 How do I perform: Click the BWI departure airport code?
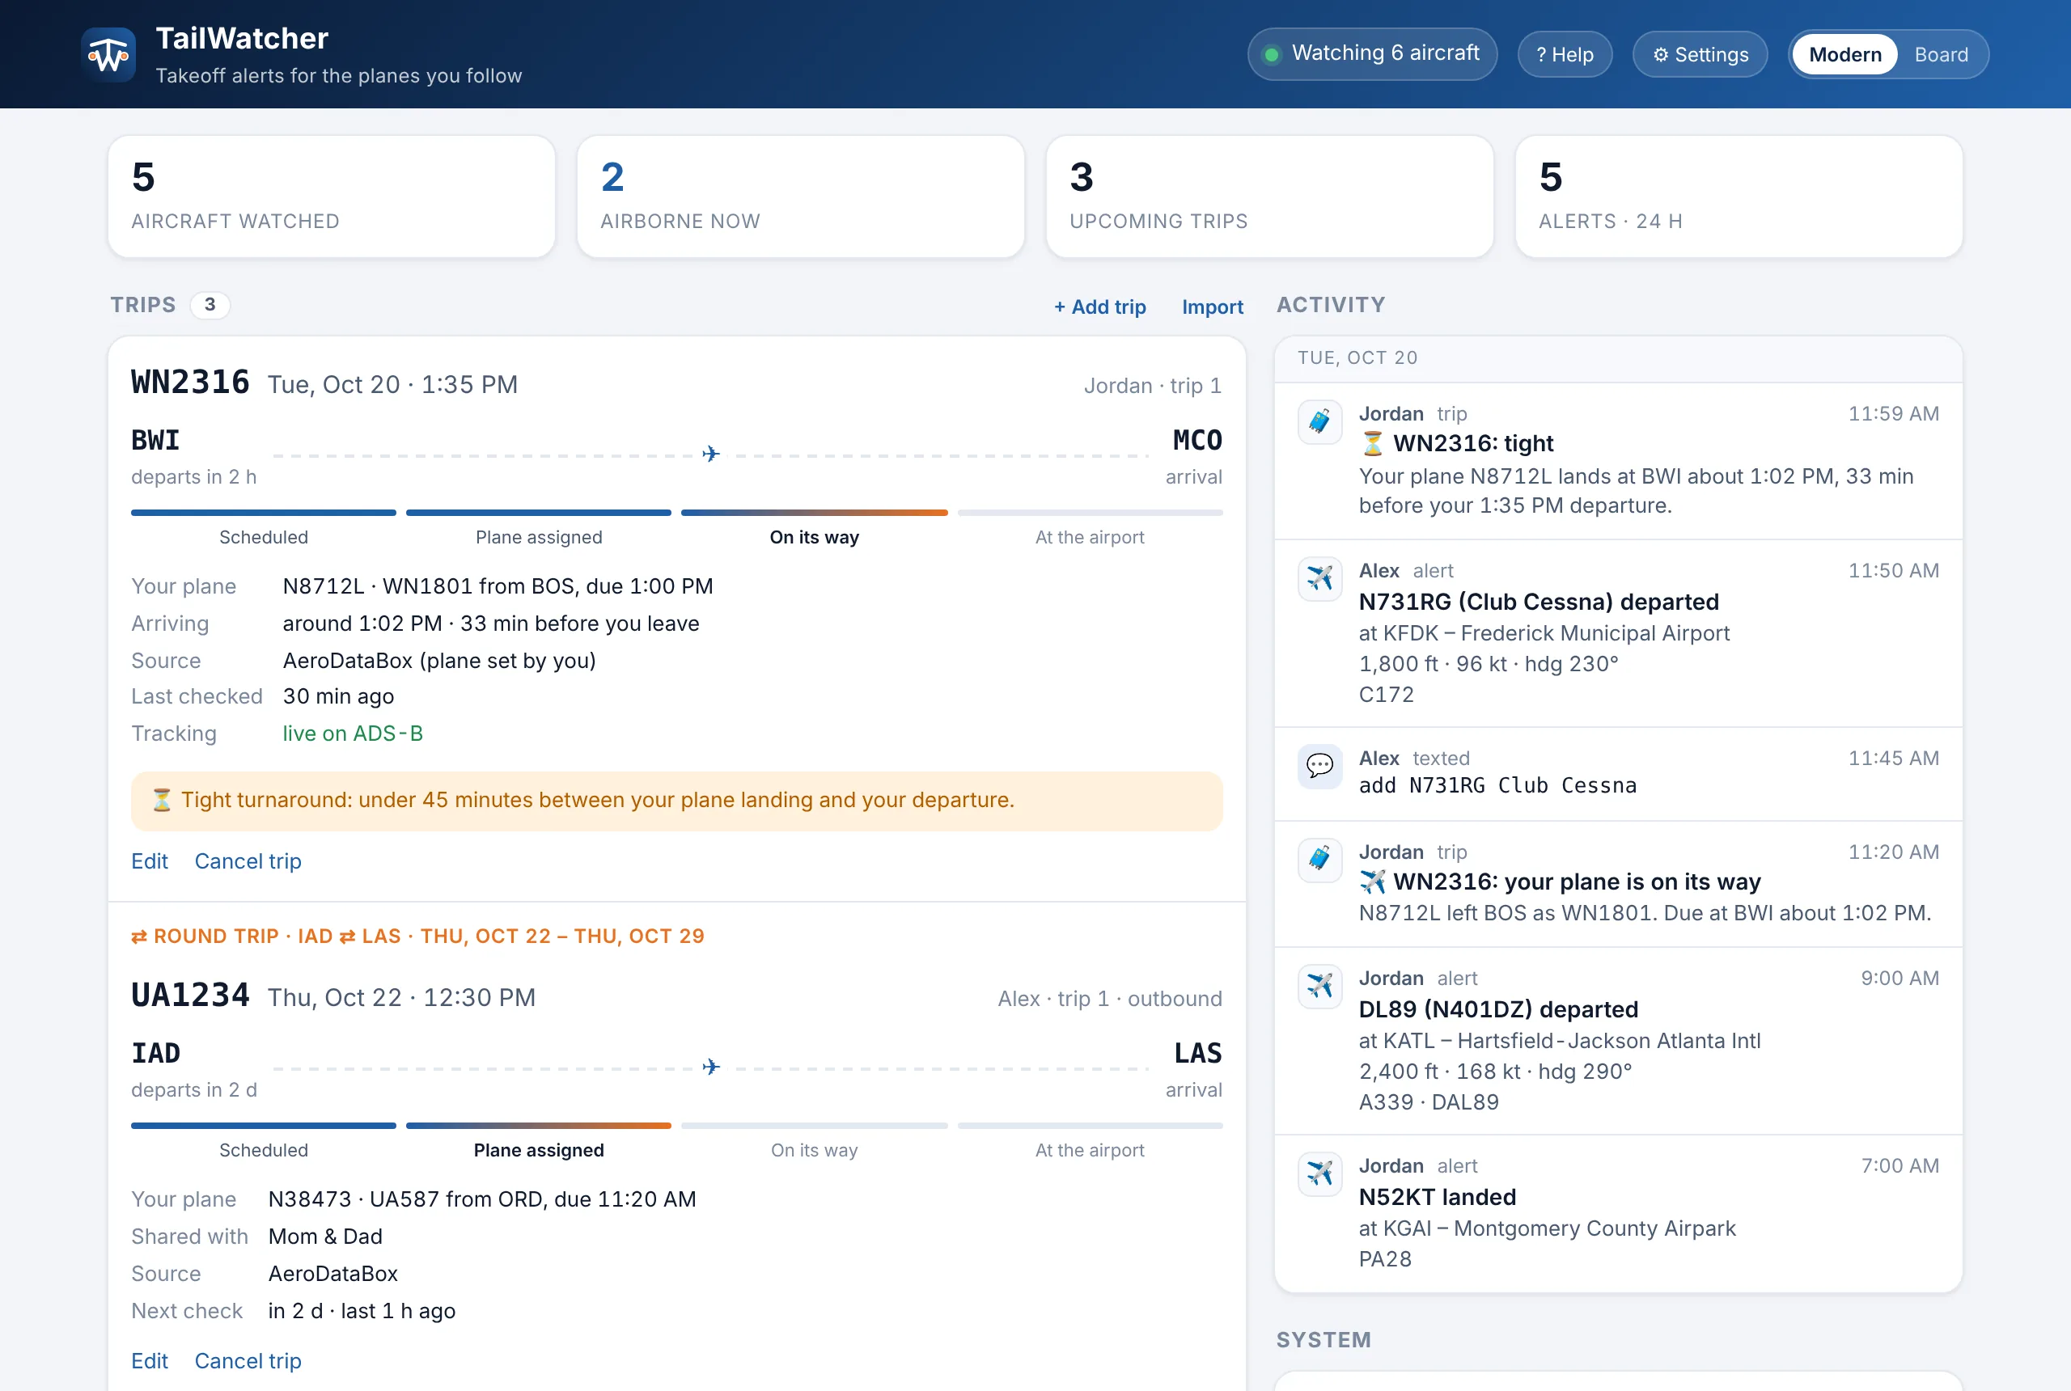click(x=155, y=441)
